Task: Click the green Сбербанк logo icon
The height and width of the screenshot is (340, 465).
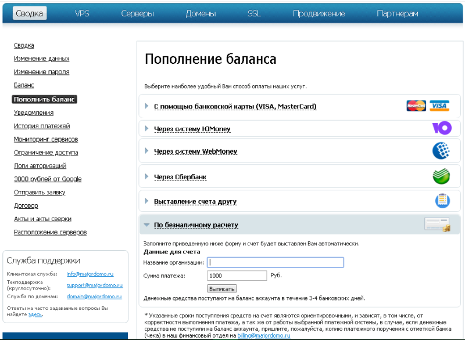Action: pyautogui.click(x=441, y=176)
